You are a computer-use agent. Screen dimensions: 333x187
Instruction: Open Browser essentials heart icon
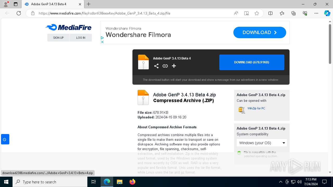coord(305,13)
